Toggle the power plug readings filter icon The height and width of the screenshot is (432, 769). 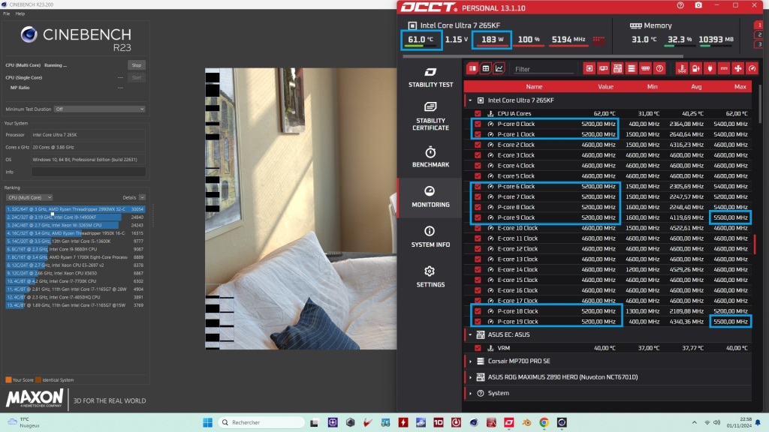point(710,68)
